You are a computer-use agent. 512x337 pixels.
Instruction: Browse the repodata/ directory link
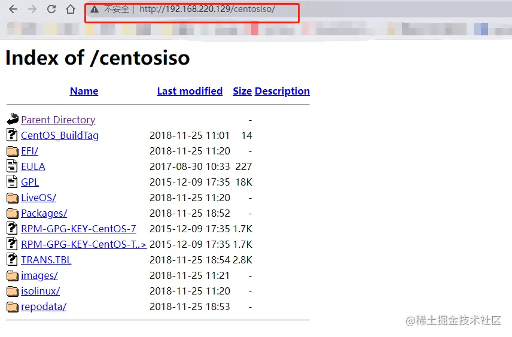[44, 306]
